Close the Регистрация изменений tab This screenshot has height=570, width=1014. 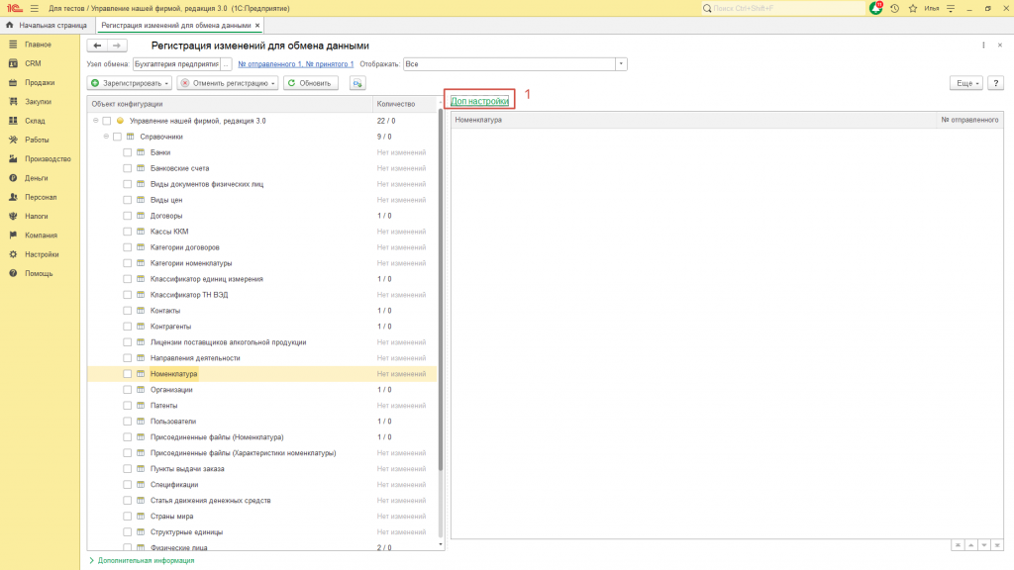257,25
